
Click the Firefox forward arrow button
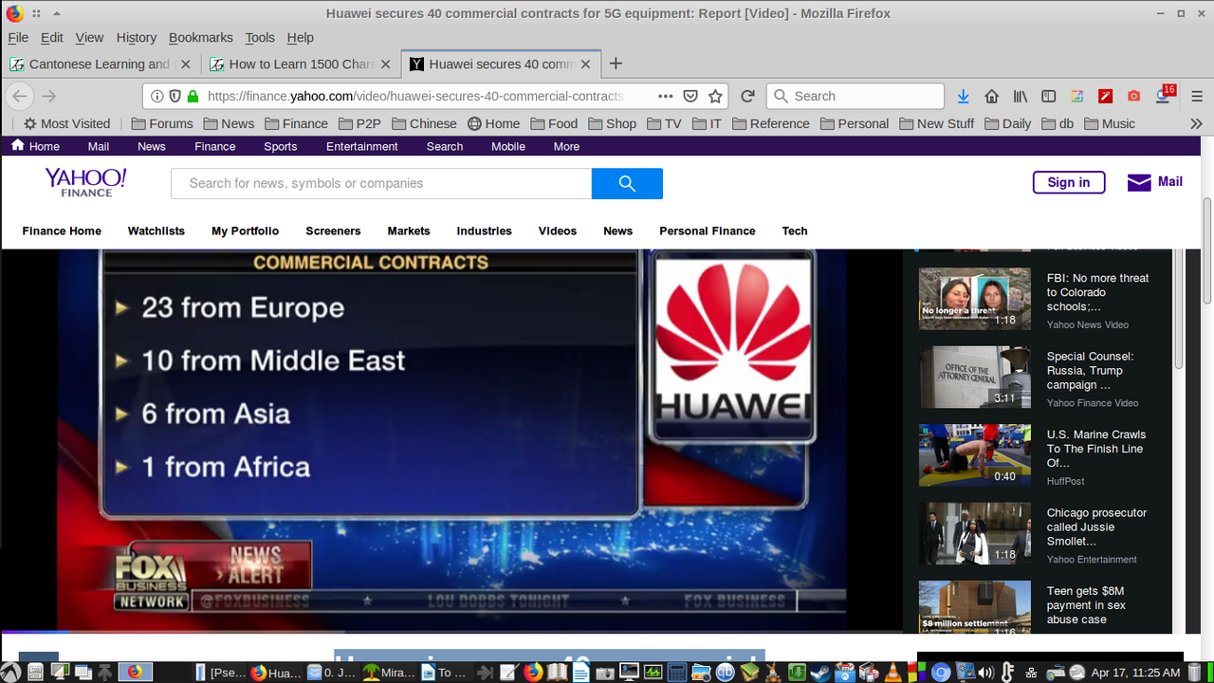[49, 96]
